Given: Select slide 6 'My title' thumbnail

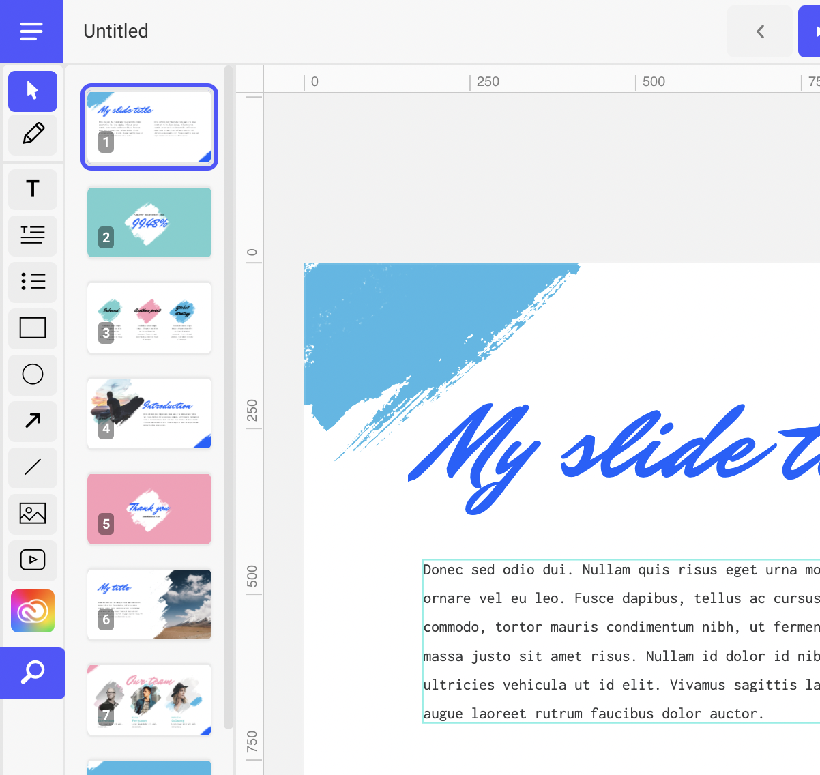Looking at the screenshot, I should pyautogui.click(x=149, y=604).
